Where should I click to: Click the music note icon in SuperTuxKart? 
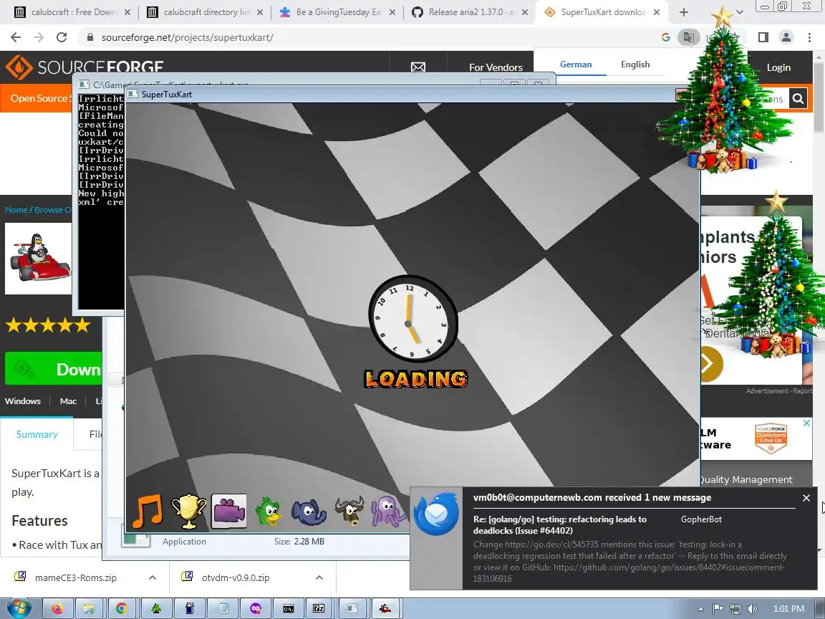[148, 511]
